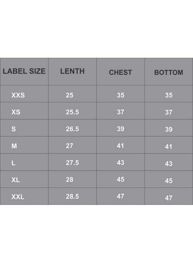193x263 pixels.
Task: Click the CHEST column header
Action: (120, 72)
